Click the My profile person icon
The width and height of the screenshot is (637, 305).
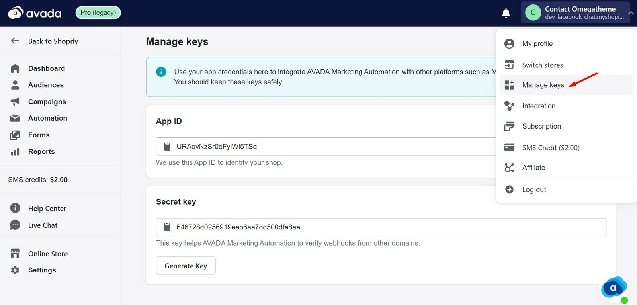coord(509,43)
